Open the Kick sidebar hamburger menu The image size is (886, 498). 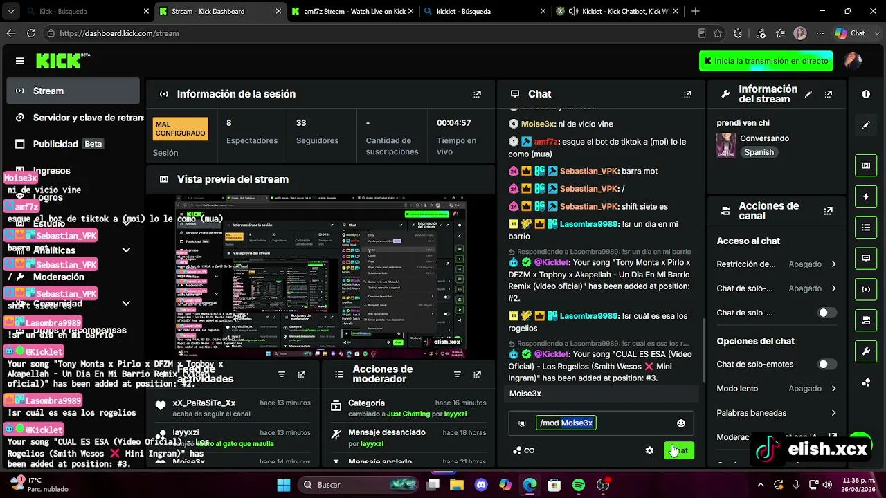19,61
